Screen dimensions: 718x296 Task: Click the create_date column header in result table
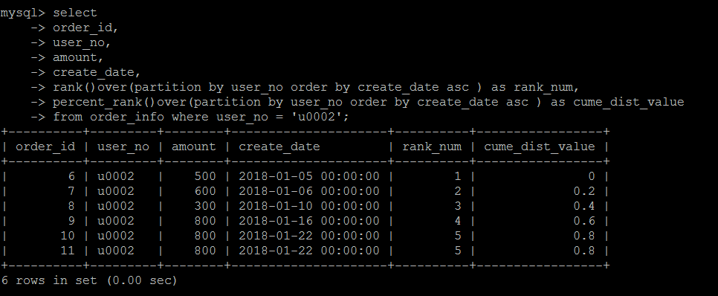(x=279, y=147)
